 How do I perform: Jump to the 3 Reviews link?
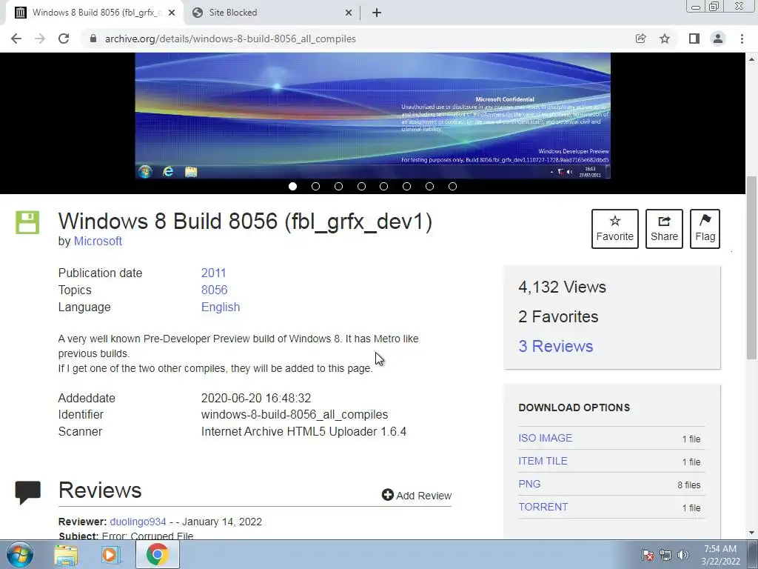555,347
